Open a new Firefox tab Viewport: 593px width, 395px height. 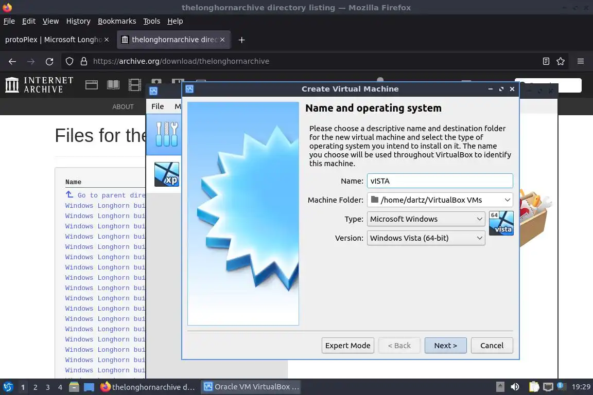pyautogui.click(x=241, y=40)
